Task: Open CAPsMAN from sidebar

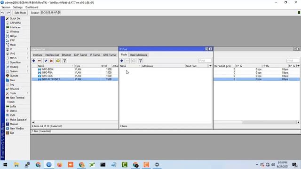Action: 16,23
